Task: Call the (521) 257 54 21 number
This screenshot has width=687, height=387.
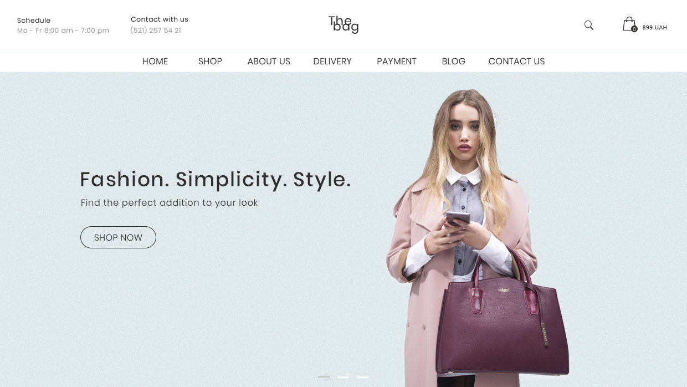Action: click(x=156, y=30)
